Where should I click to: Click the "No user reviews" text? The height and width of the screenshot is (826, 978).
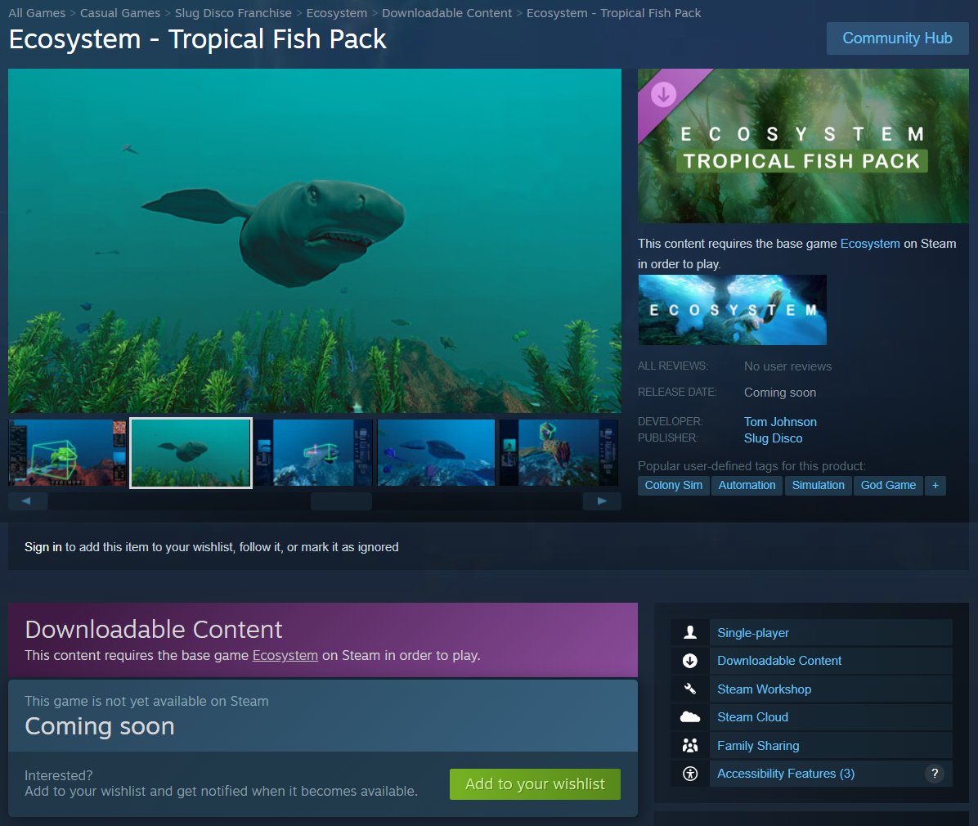787,366
